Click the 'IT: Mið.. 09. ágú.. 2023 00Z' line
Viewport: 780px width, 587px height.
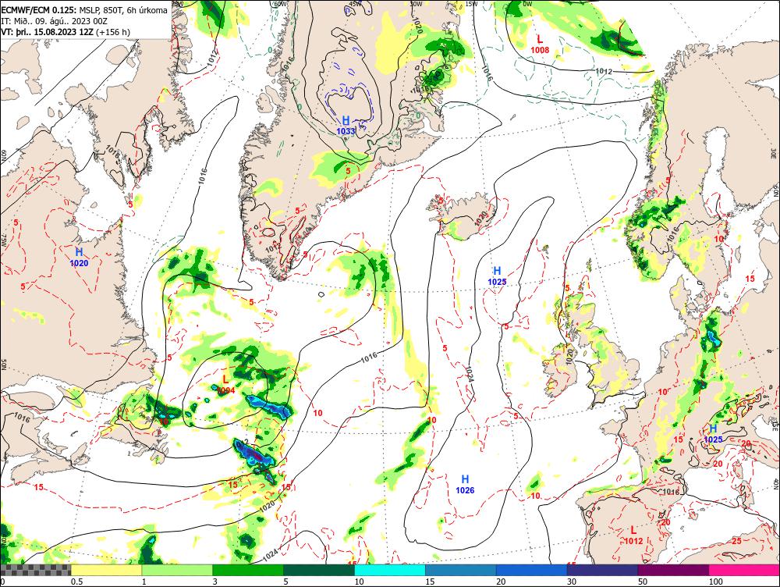(55, 21)
